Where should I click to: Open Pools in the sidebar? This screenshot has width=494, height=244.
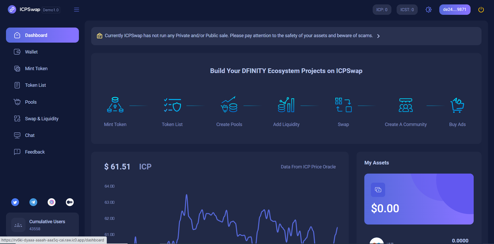42,102
